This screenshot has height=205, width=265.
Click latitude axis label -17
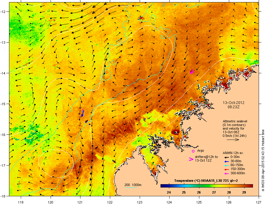point(3,165)
